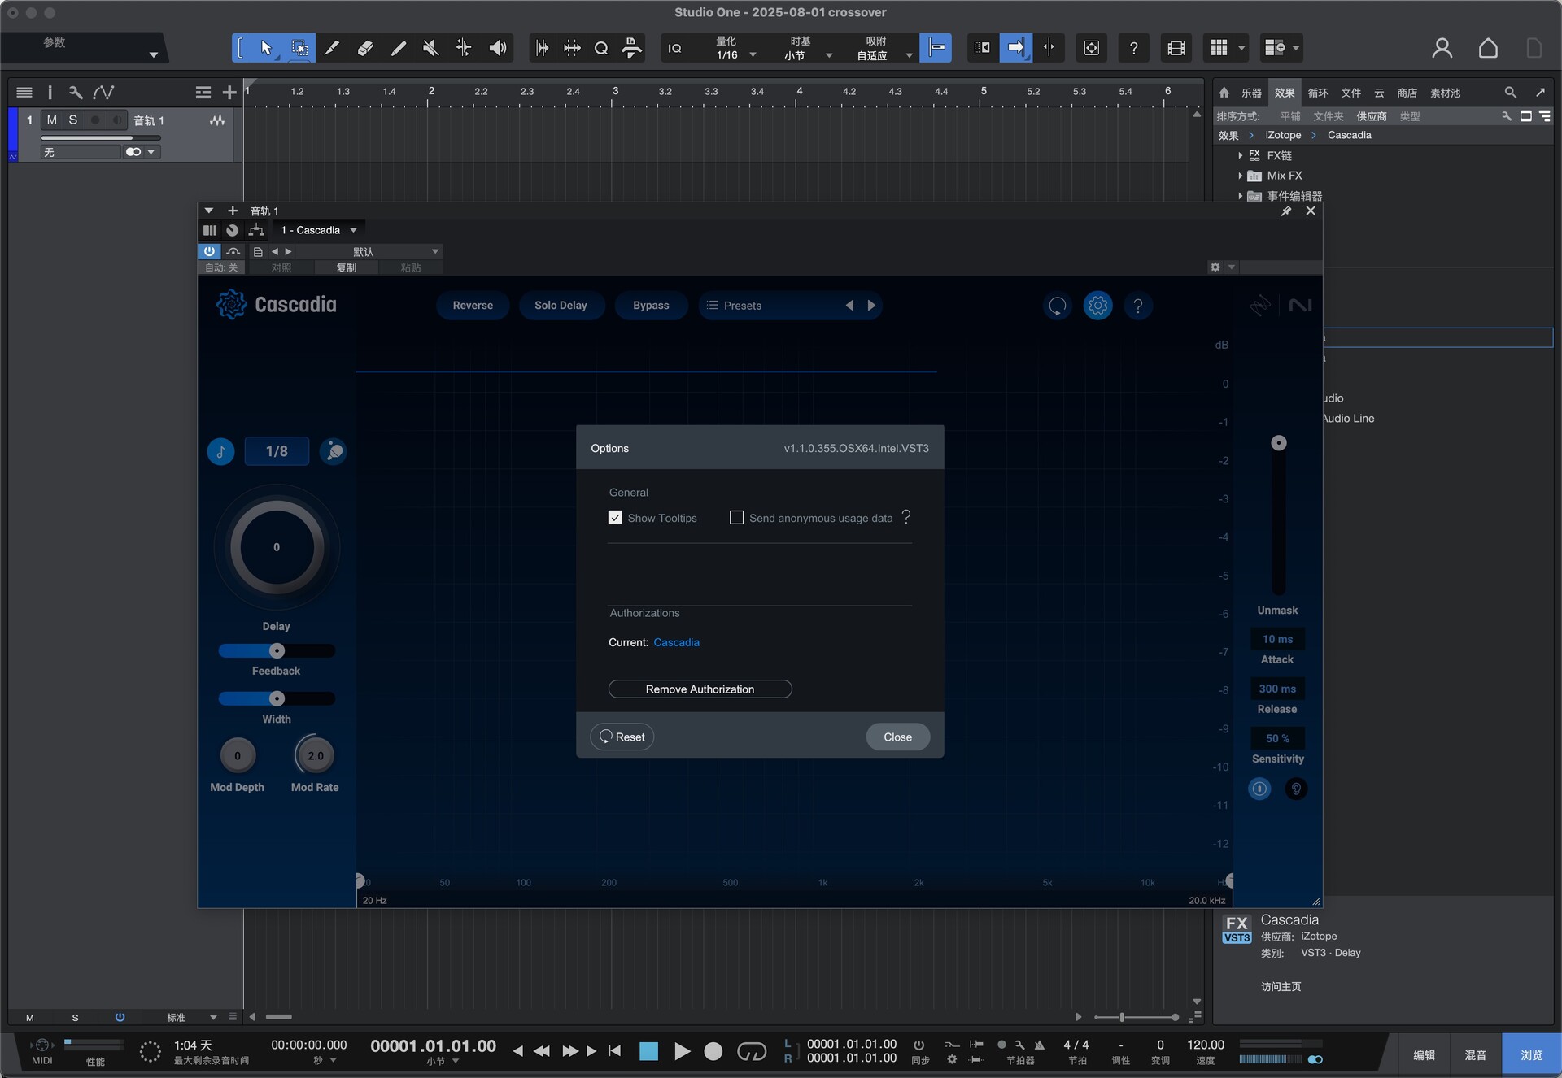The width and height of the screenshot is (1562, 1078).
Task: Open the 混音 mix view
Action: [1476, 1054]
